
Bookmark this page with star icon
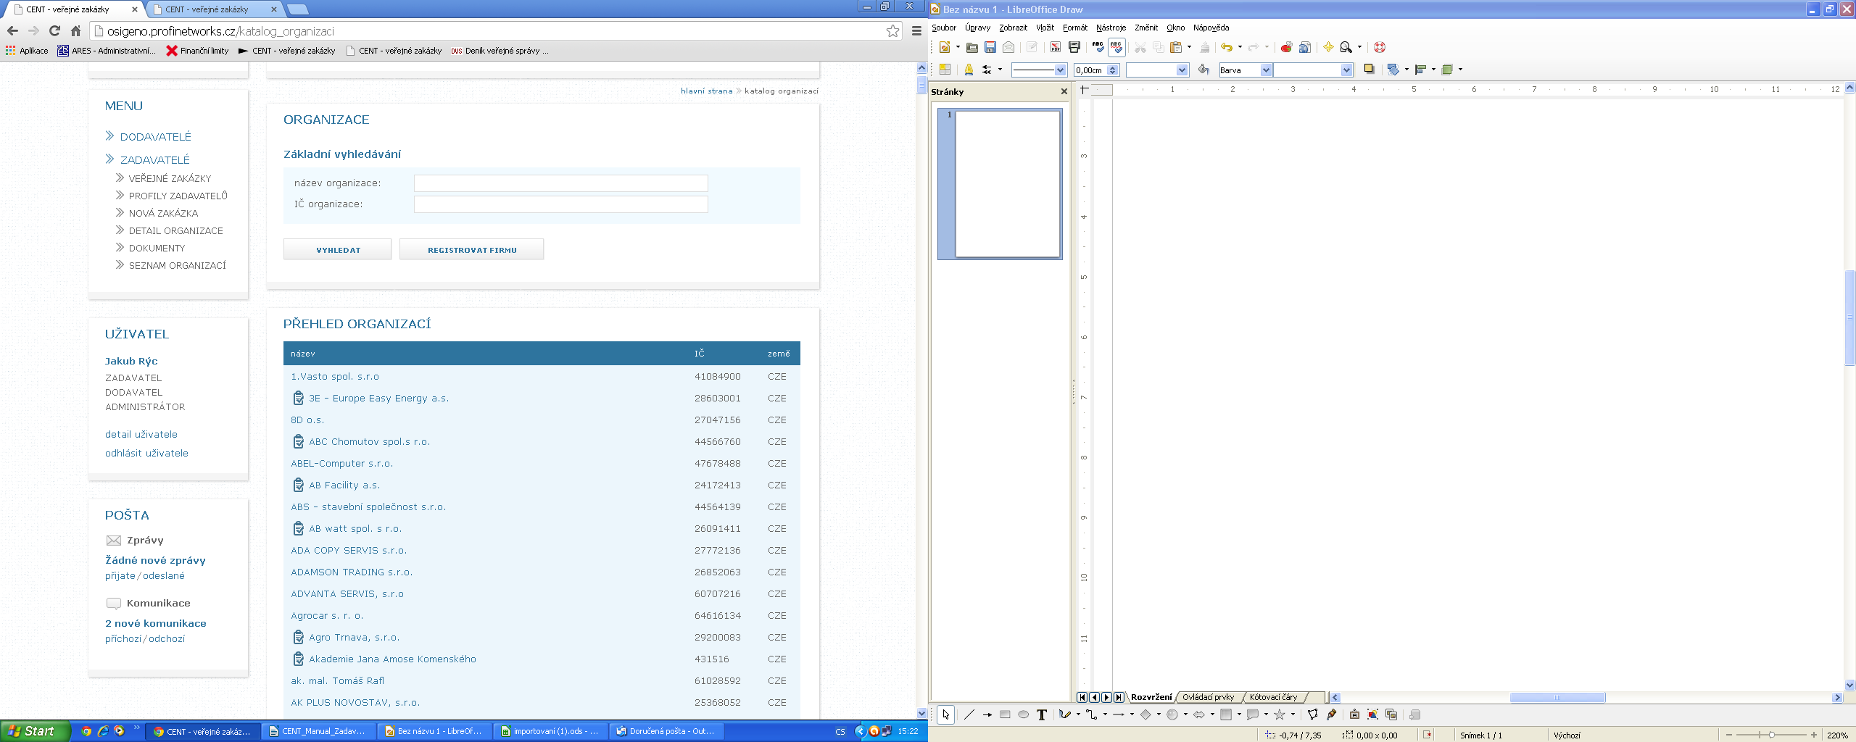pos(892,30)
